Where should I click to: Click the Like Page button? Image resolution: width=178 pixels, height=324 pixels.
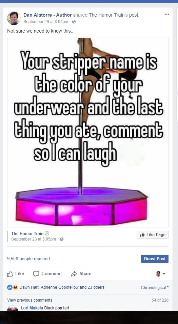[152, 235]
